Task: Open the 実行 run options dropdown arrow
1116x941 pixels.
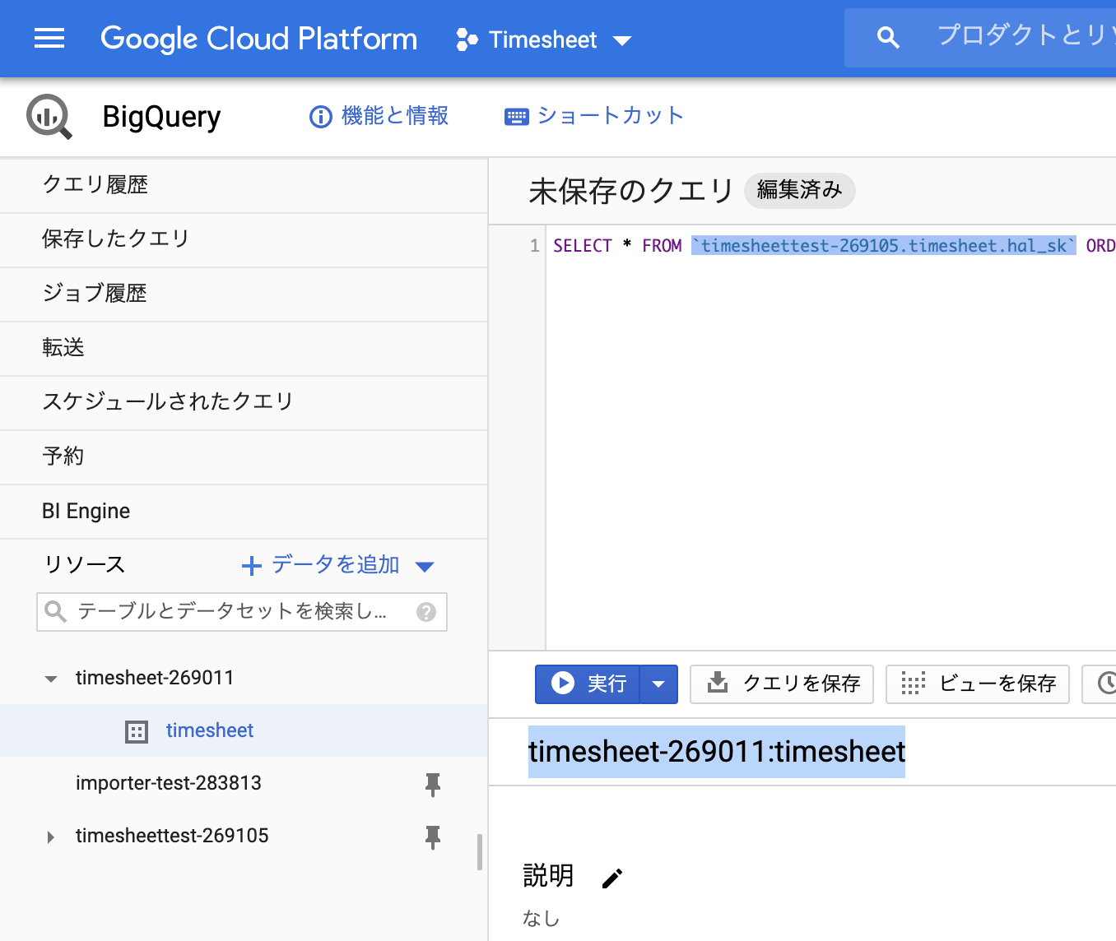Action: [658, 684]
